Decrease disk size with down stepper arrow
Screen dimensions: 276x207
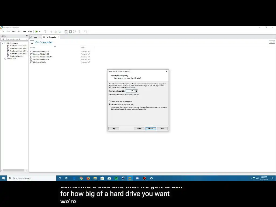pos(137,92)
